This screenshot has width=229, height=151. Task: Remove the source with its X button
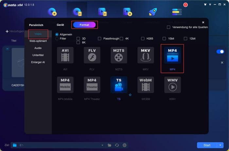coord(222,62)
